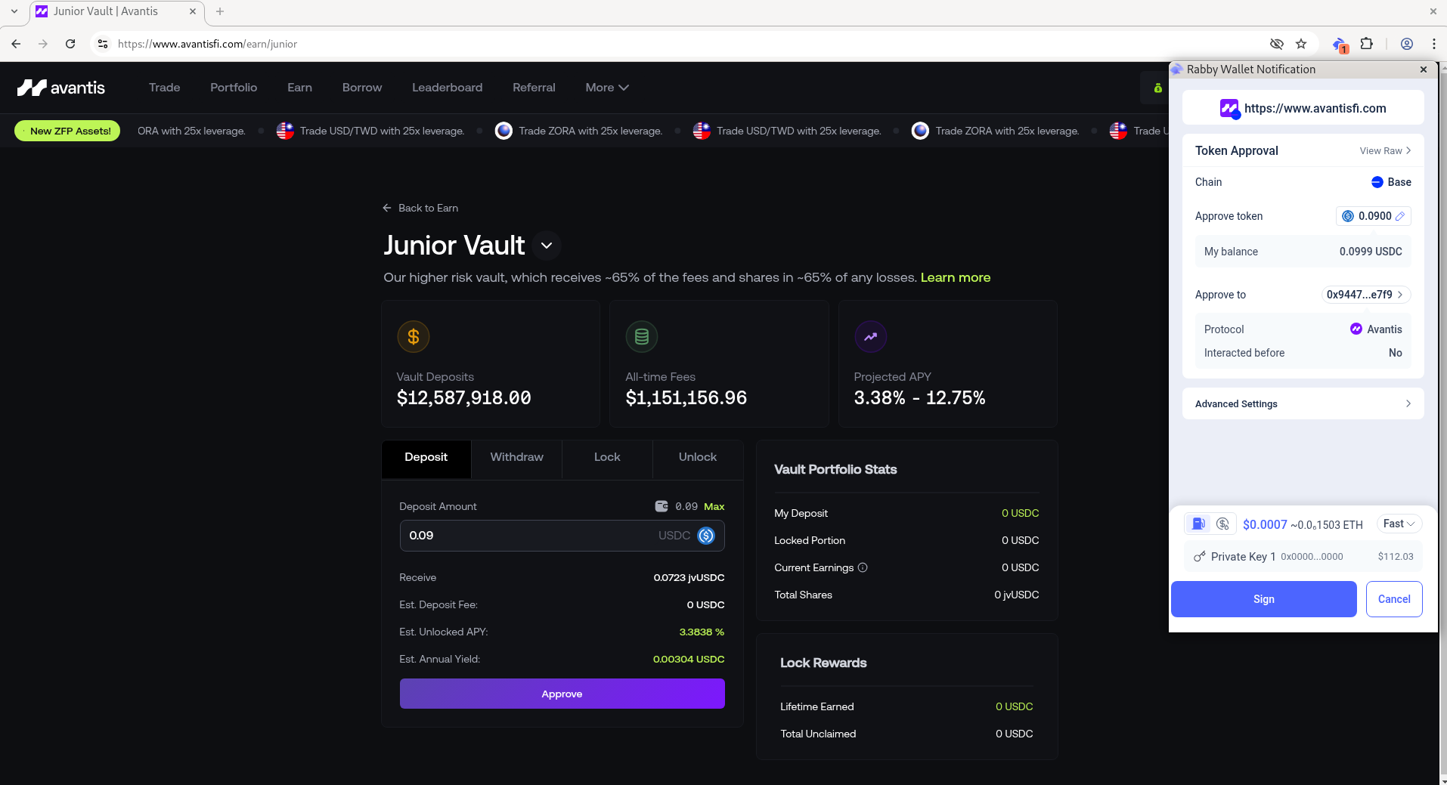Click the eye-slash tracking icon in address bar

click(1277, 44)
